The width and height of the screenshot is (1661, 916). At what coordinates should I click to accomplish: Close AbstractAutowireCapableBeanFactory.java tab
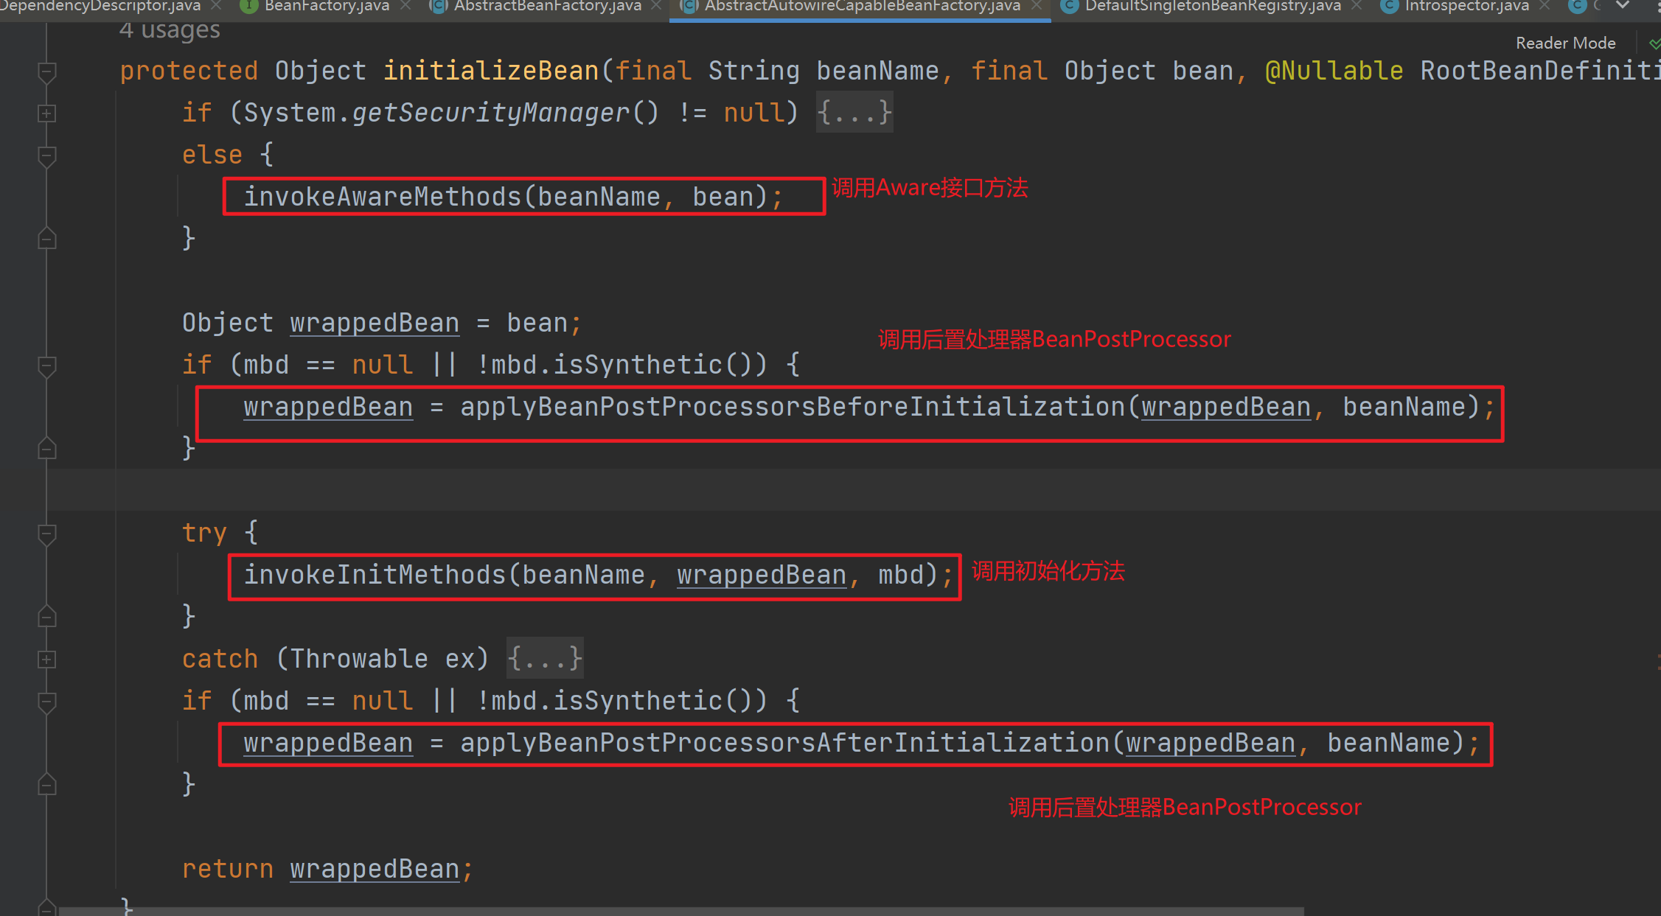click(1037, 6)
